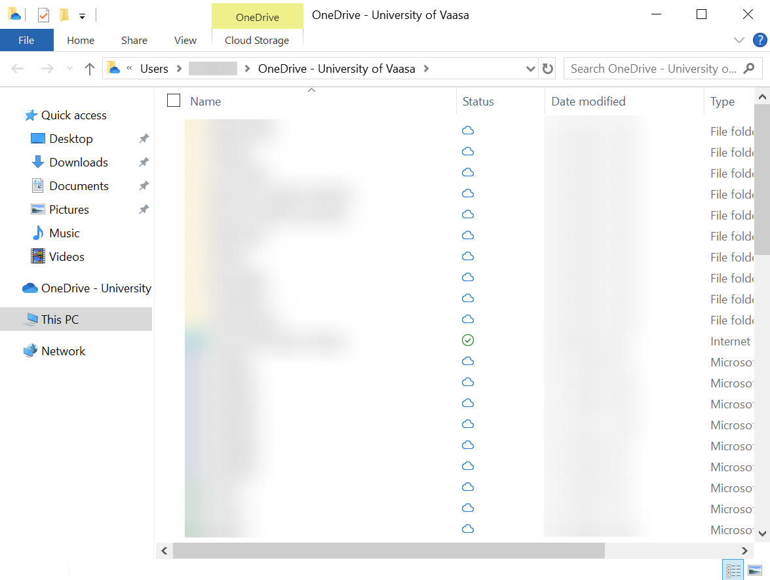The width and height of the screenshot is (770, 580).
Task: Open the File menu
Action: point(26,40)
